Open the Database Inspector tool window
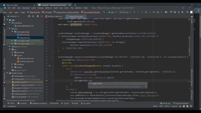201x113 pixels. 39,103
